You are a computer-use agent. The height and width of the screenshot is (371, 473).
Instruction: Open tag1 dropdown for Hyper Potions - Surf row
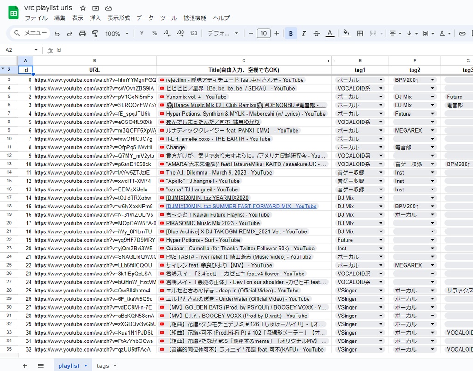(381, 240)
